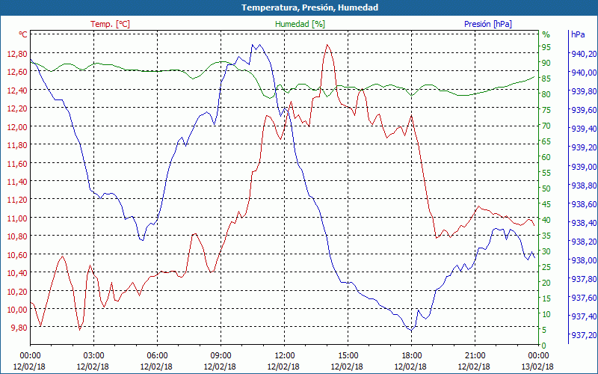This screenshot has width=598, height=374.
Task: Click the 937,20 pressure axis value
Action: (x=584, y=335)
